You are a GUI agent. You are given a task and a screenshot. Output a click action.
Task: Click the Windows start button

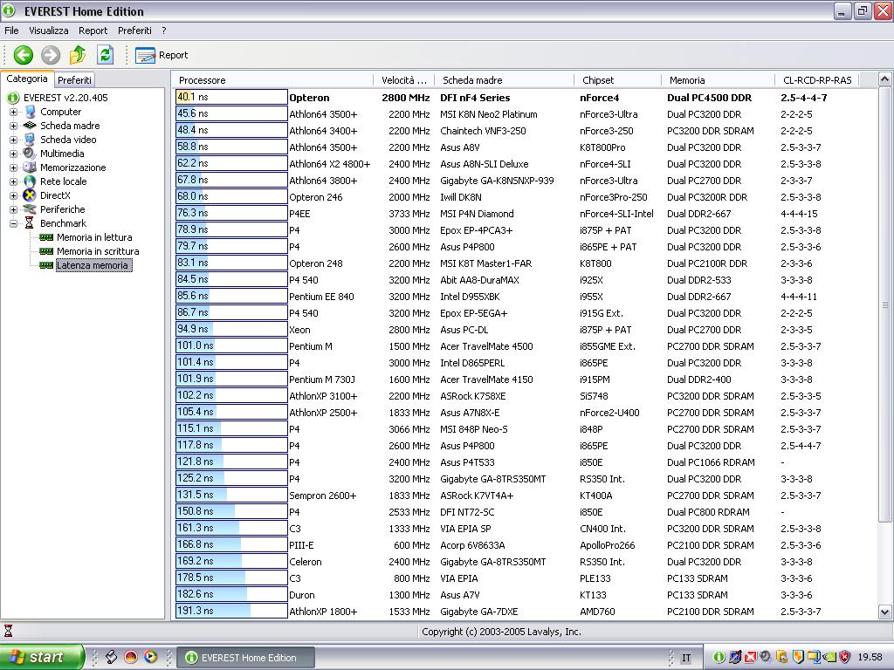(x=41, y=657)
